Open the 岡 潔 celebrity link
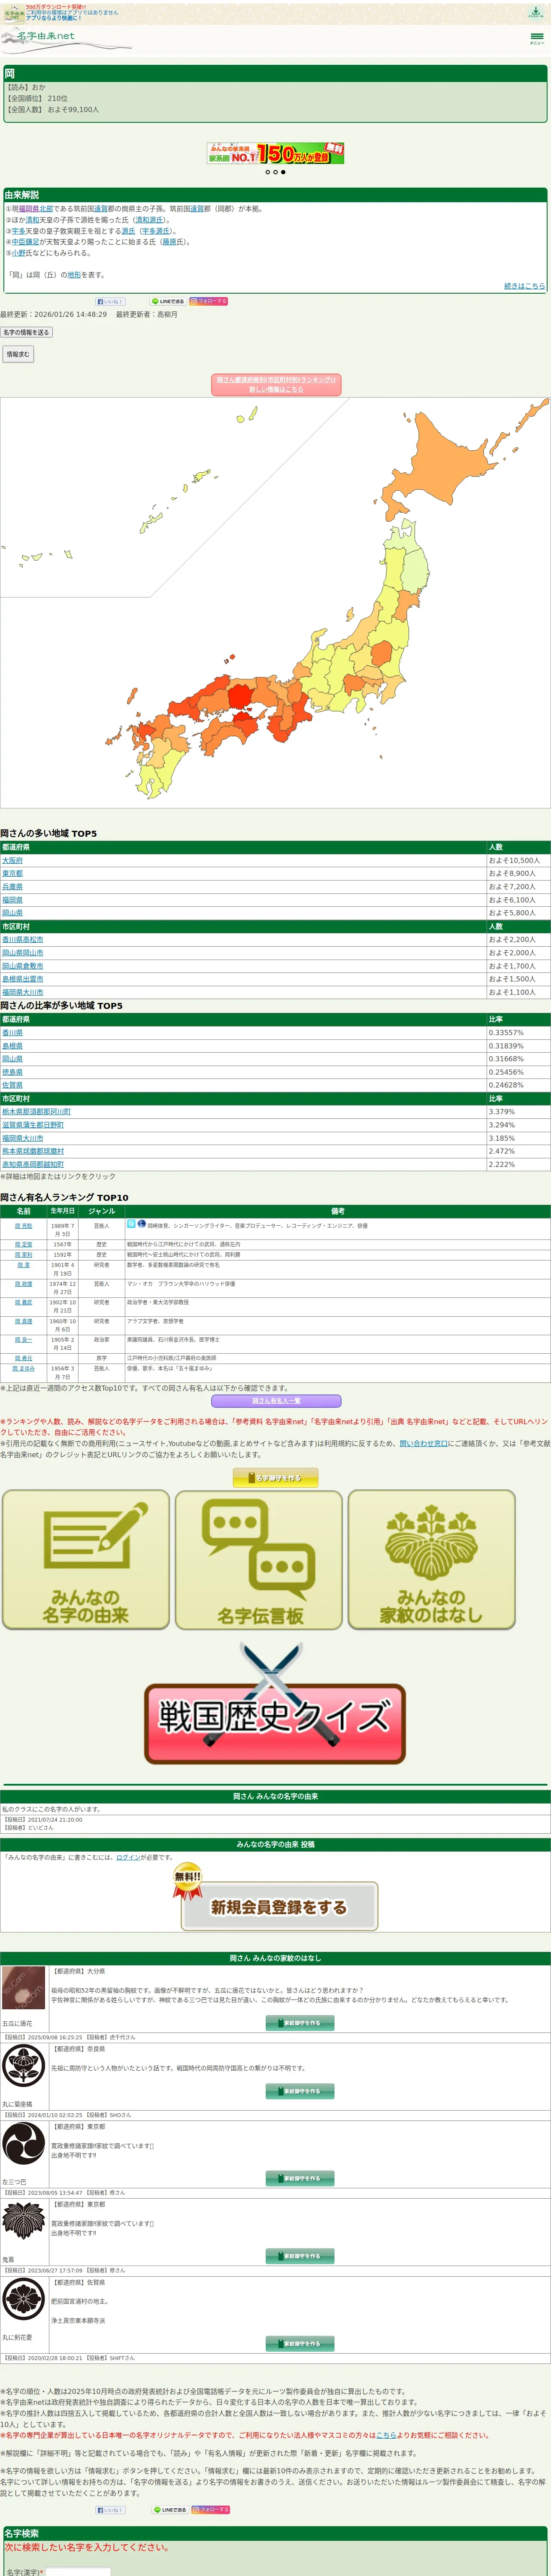The height and width of the screenshot is (2576, 551). click(x=23, y=1265)
